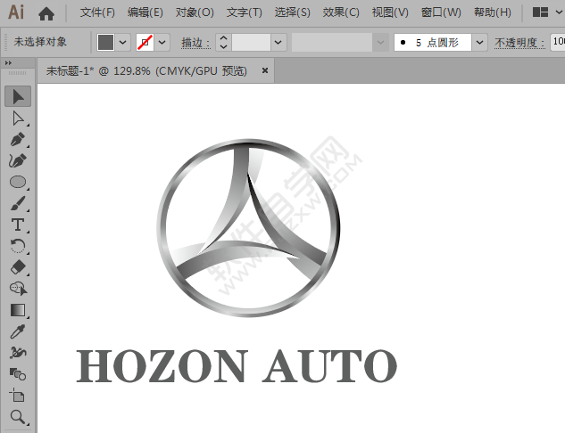Click the Home icon
Screen dimensions: 565x433
[x=46, y=13]
